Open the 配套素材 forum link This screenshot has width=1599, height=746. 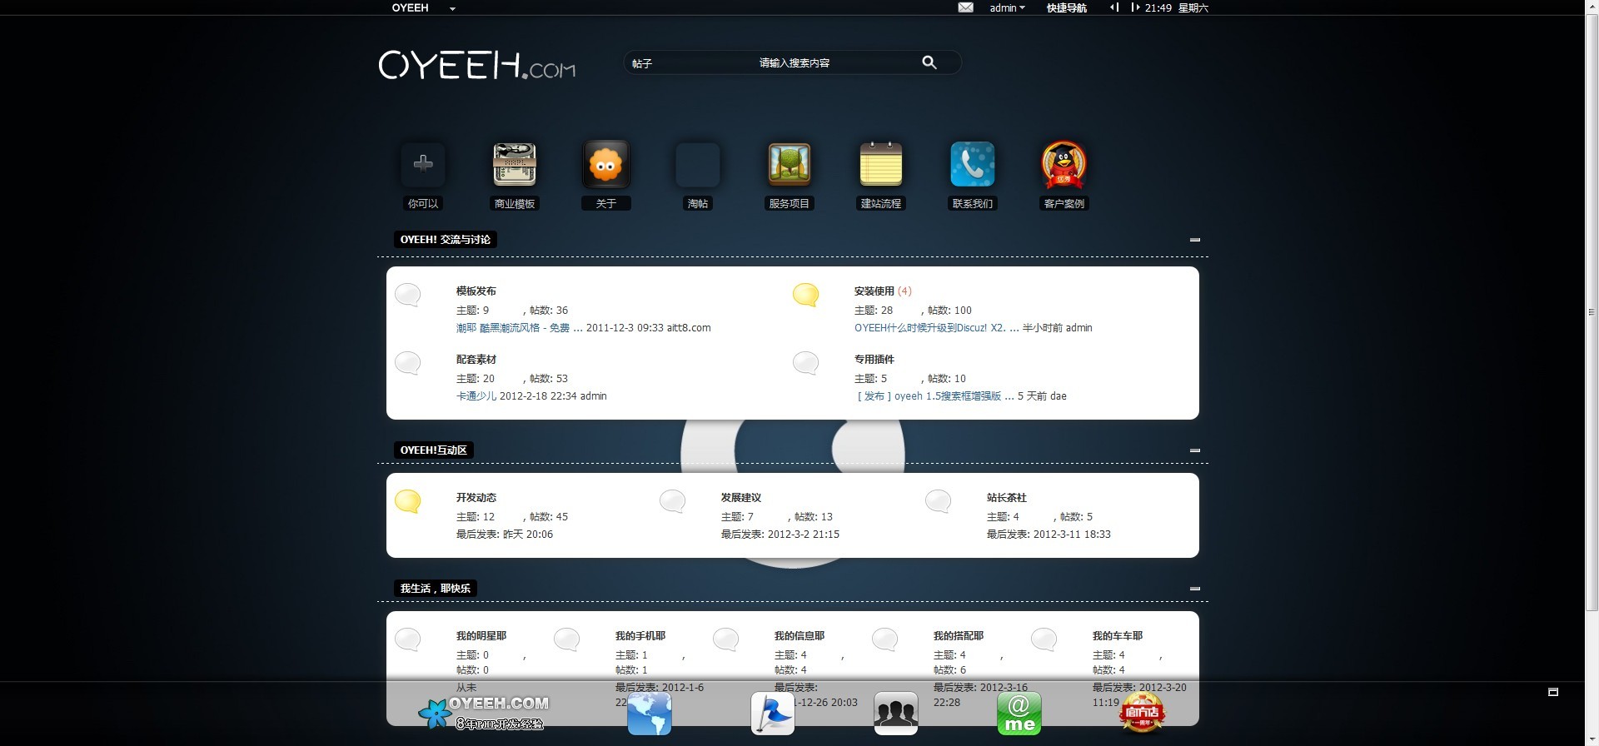(476, 360)
